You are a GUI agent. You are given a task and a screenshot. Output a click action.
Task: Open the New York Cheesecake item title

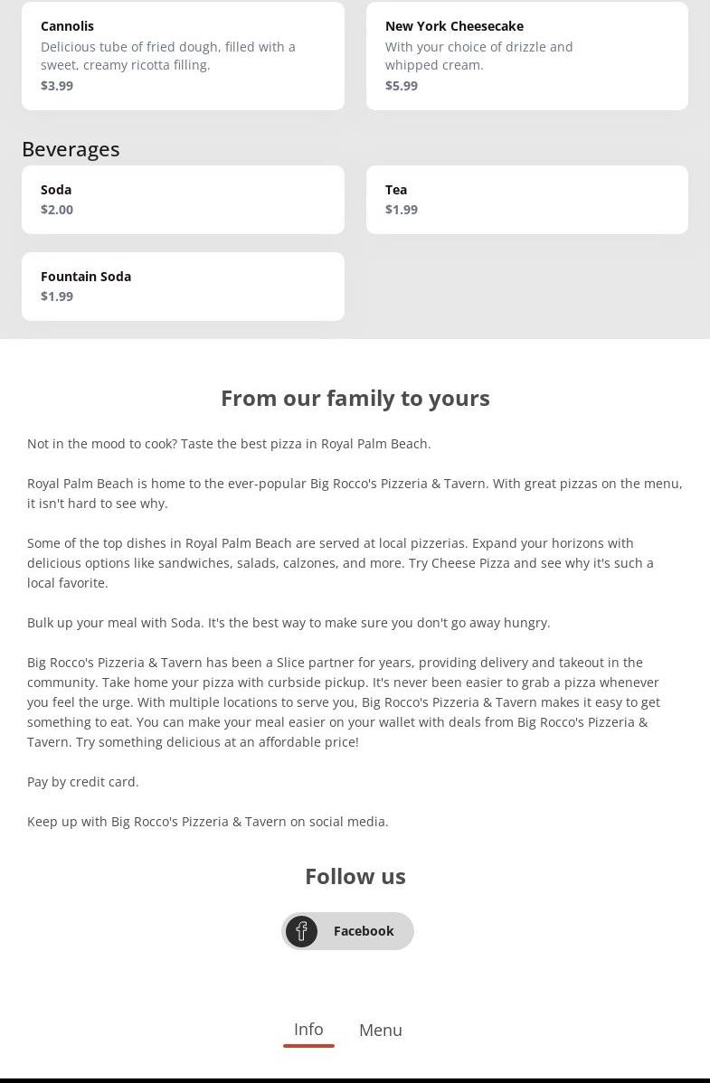(x=454, y=26)
